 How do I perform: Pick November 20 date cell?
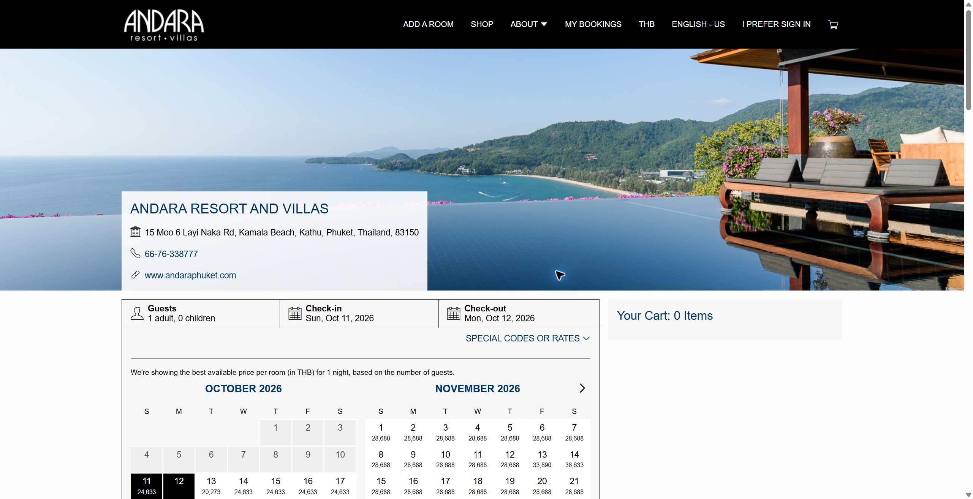tap(542, 486)
